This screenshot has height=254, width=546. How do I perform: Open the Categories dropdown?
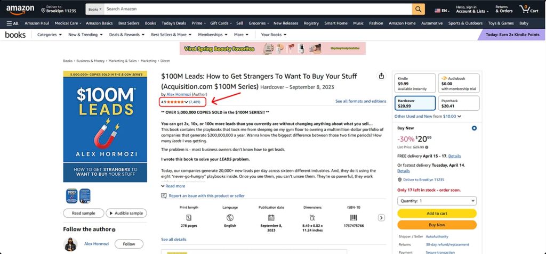tap(50, 35)
